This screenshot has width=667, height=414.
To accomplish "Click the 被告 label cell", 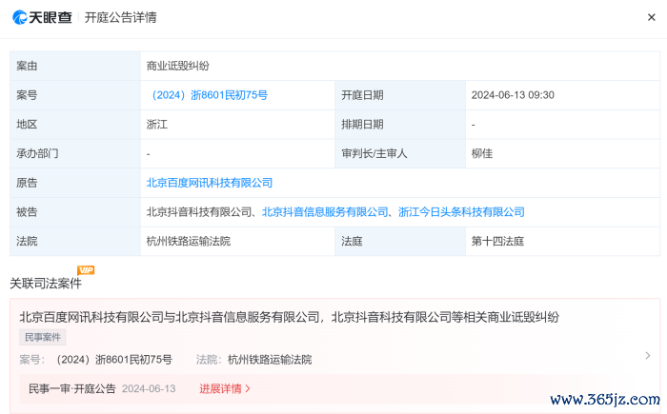I will tap(75, 212).
